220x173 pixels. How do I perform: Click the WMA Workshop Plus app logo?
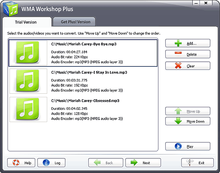tap(11, 9)
